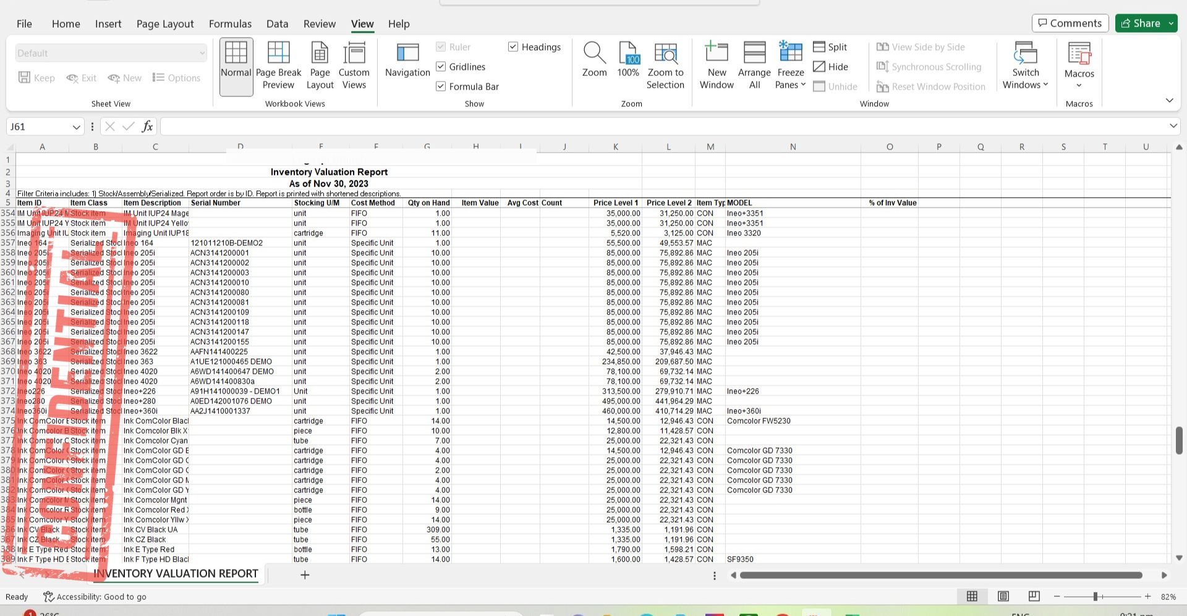Open the Help tab

click(x=399, y=23)
